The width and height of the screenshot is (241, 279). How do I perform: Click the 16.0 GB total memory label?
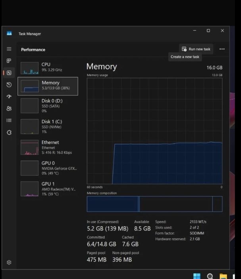click(x=214, y=68)
